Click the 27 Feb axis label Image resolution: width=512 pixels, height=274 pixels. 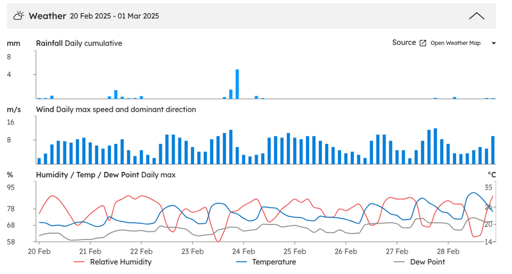pyautogui.click(x=397, y=252)
